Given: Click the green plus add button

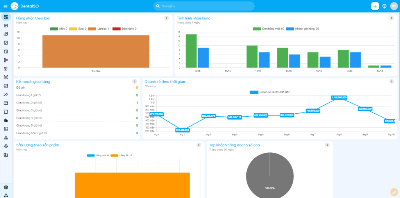Looking at the screenshot, I should (x=375, y=6).
